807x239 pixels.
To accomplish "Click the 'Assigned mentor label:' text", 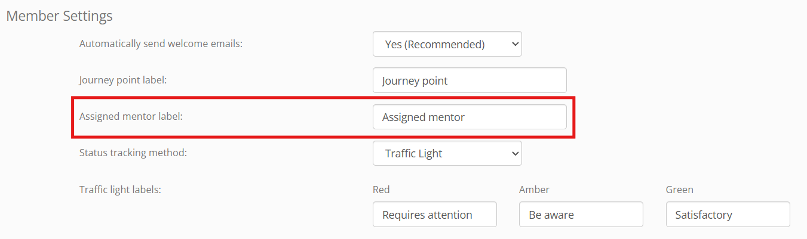I will click(130, 116).
